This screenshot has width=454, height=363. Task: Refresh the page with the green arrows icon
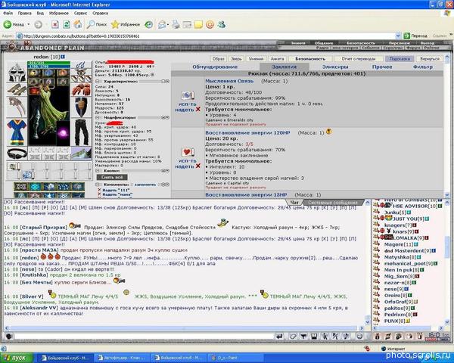67,25
